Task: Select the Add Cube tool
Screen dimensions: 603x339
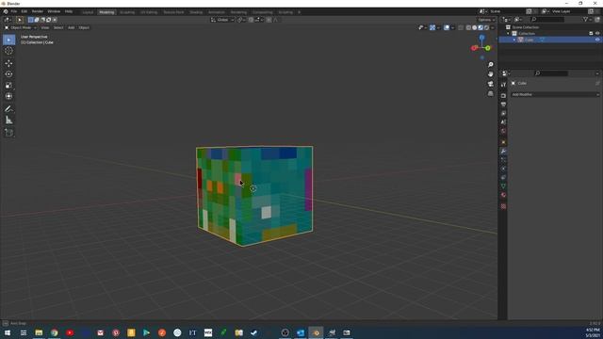Action: pos(8,133)
